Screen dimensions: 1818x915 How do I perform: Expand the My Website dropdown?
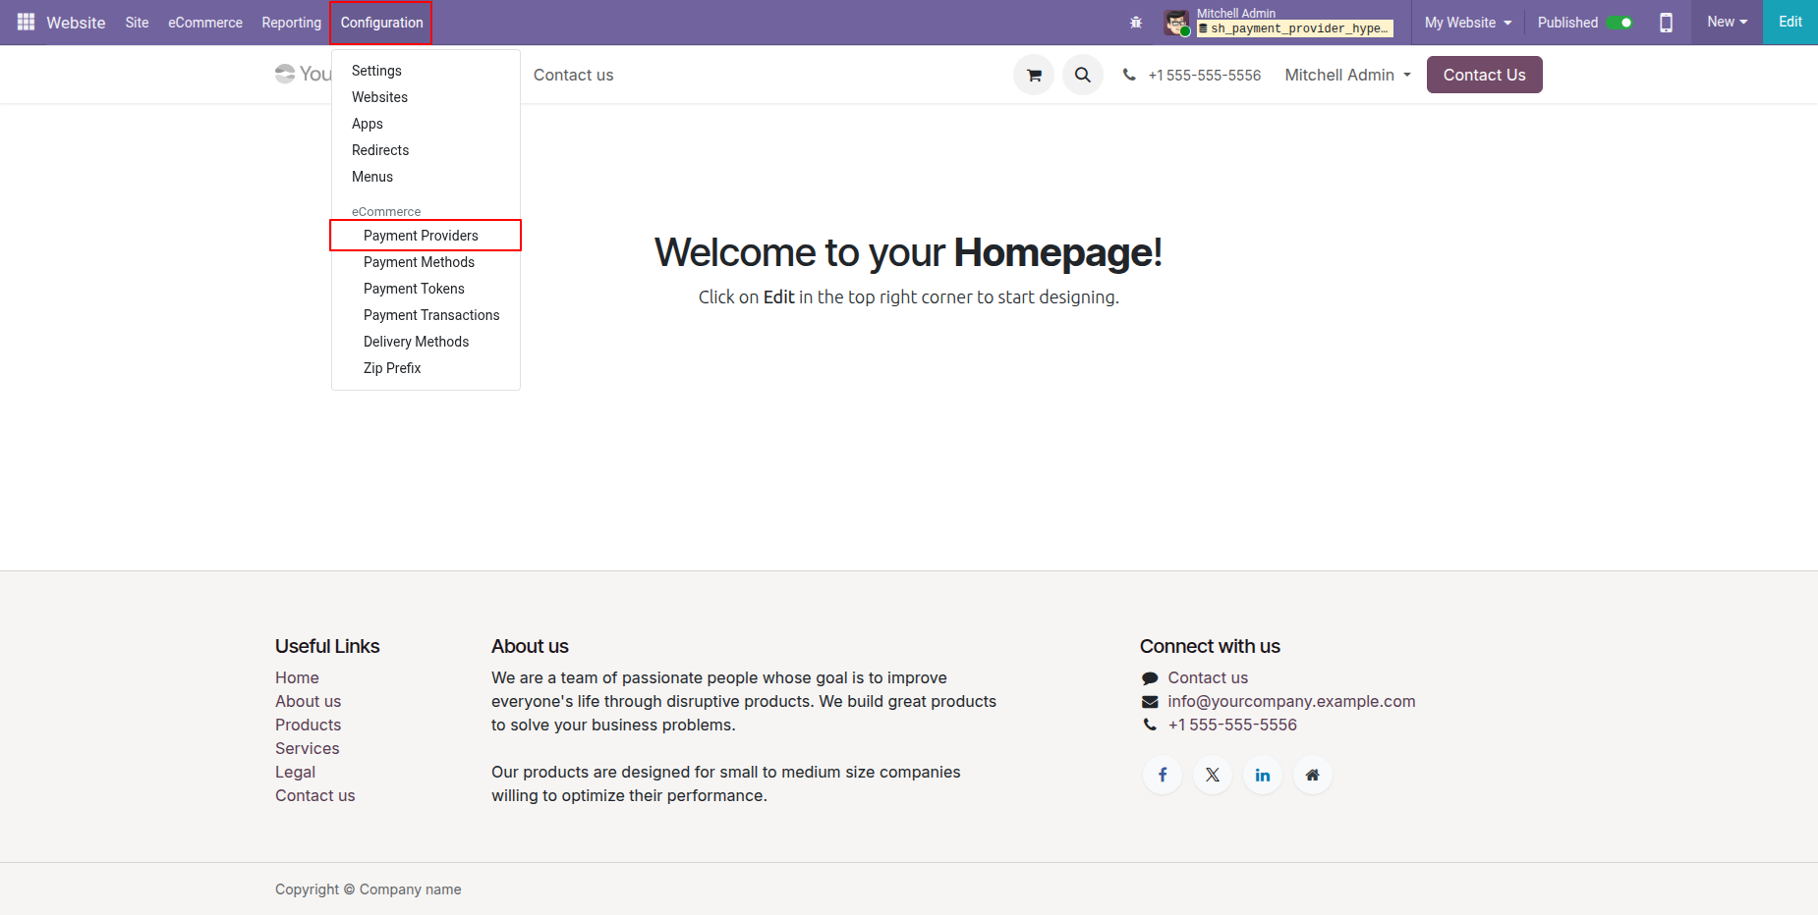coord(1467,23)
